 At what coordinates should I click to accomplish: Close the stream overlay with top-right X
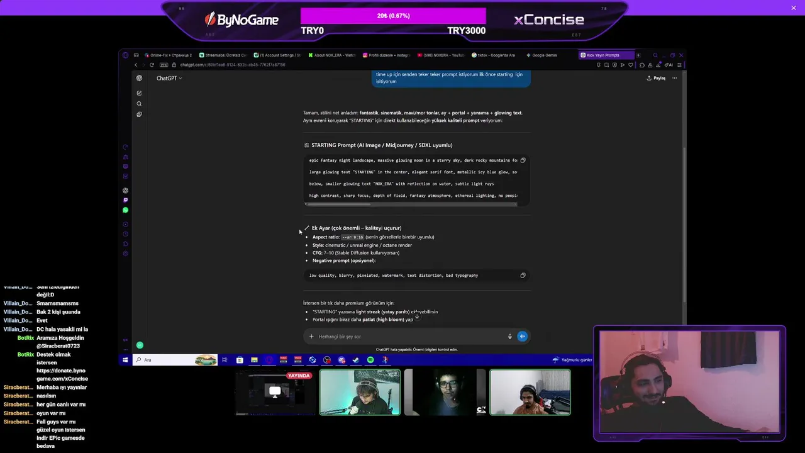point(794,8)
